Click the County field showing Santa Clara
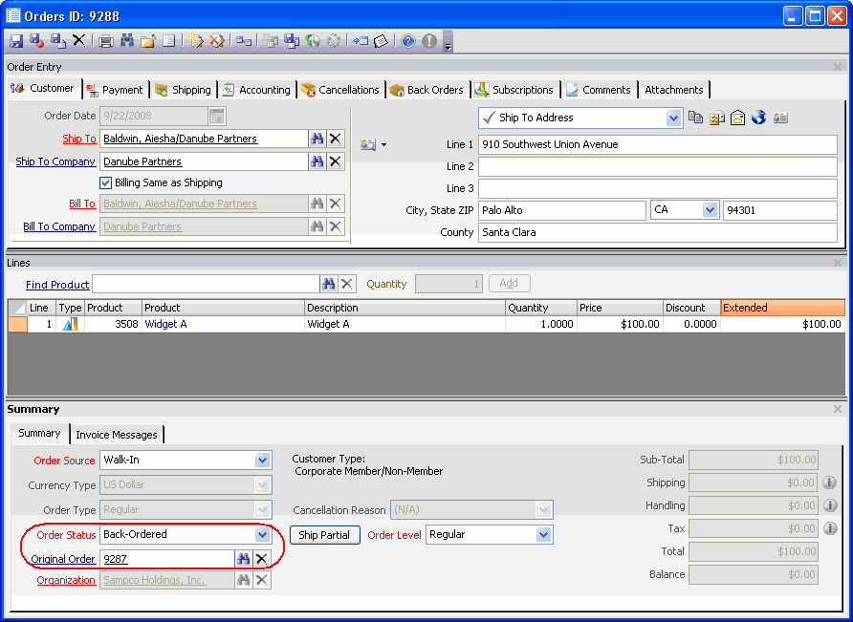The image size is (853, 622). (x=658, y=232)
